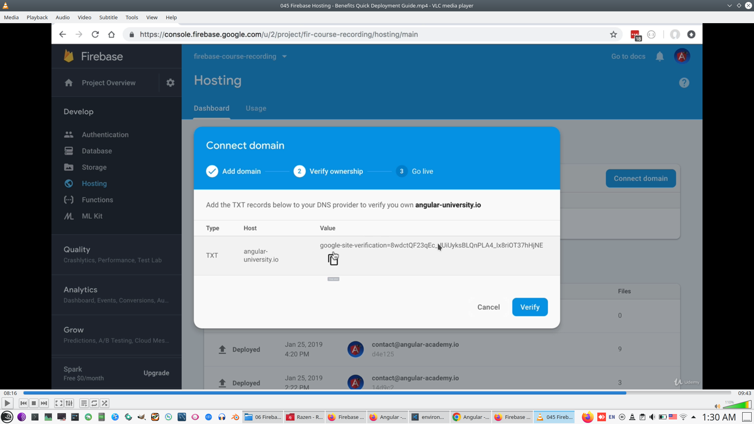Stop video playback
754x424 pixels.
coord(34,403)
